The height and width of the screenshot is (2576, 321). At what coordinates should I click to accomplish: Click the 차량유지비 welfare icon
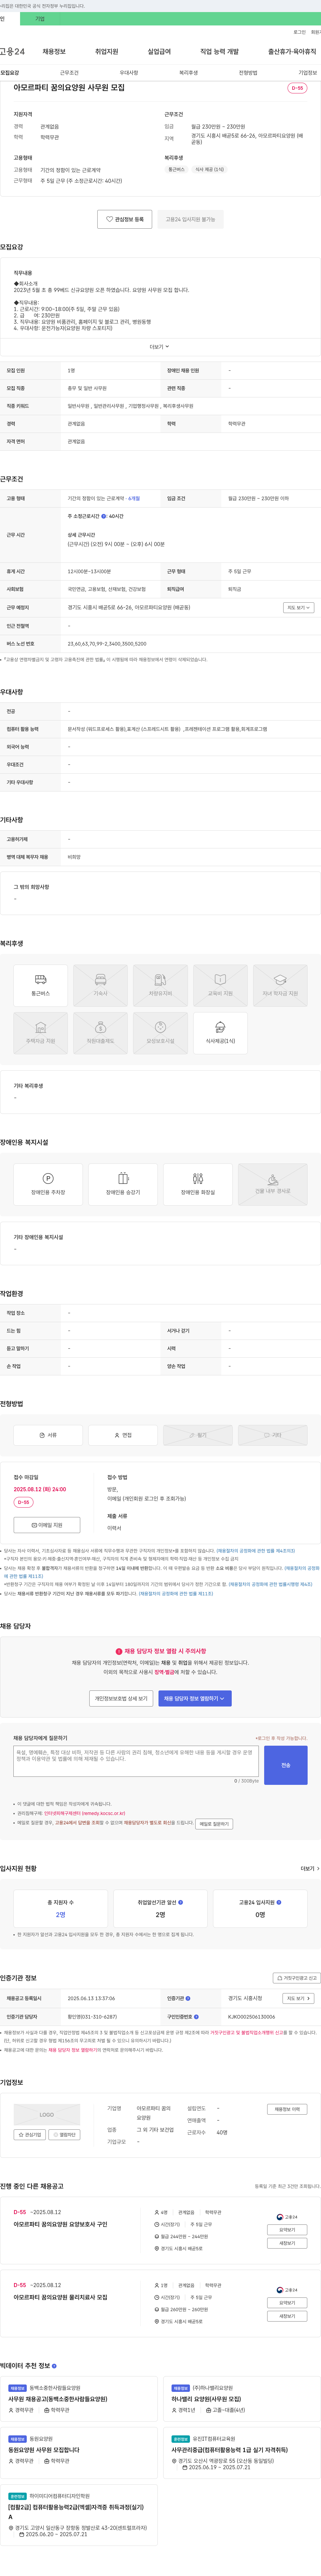[160, 985]
